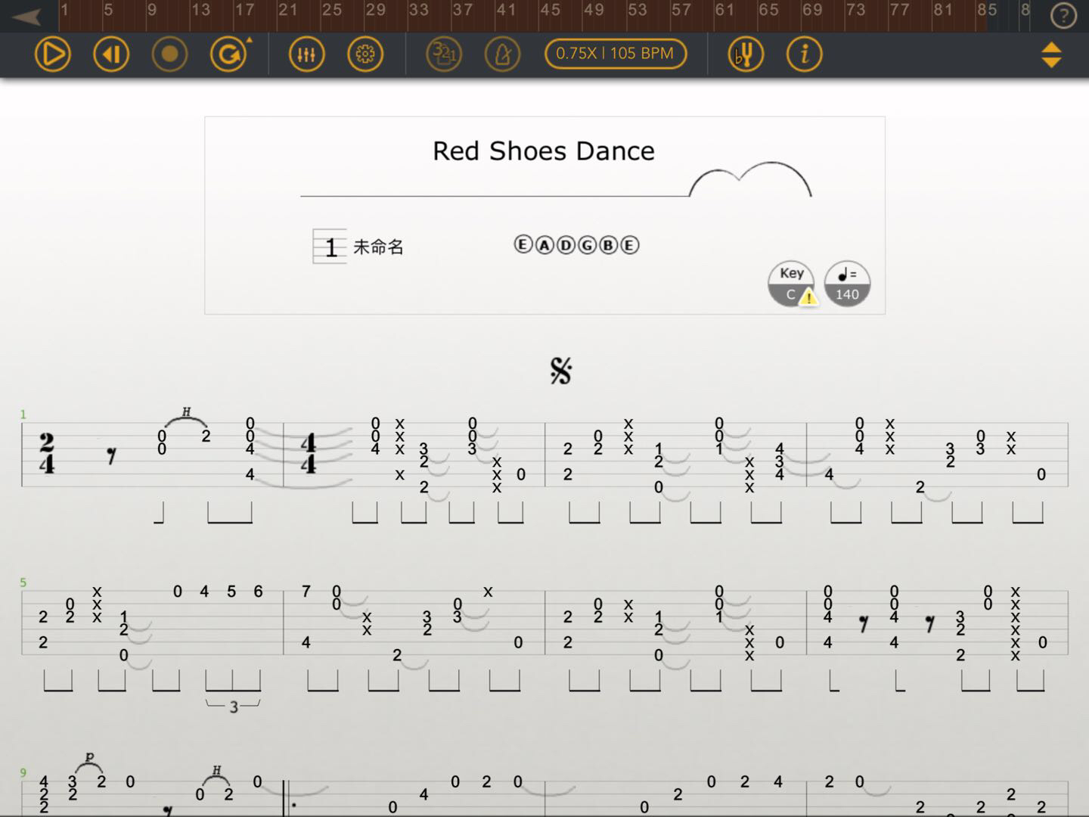1089x817 pixels.
Task: Tap the record button in toolbar
Action: coord(169,54)
